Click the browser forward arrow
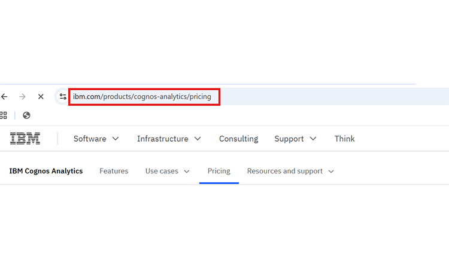 (x=22, y=97)
